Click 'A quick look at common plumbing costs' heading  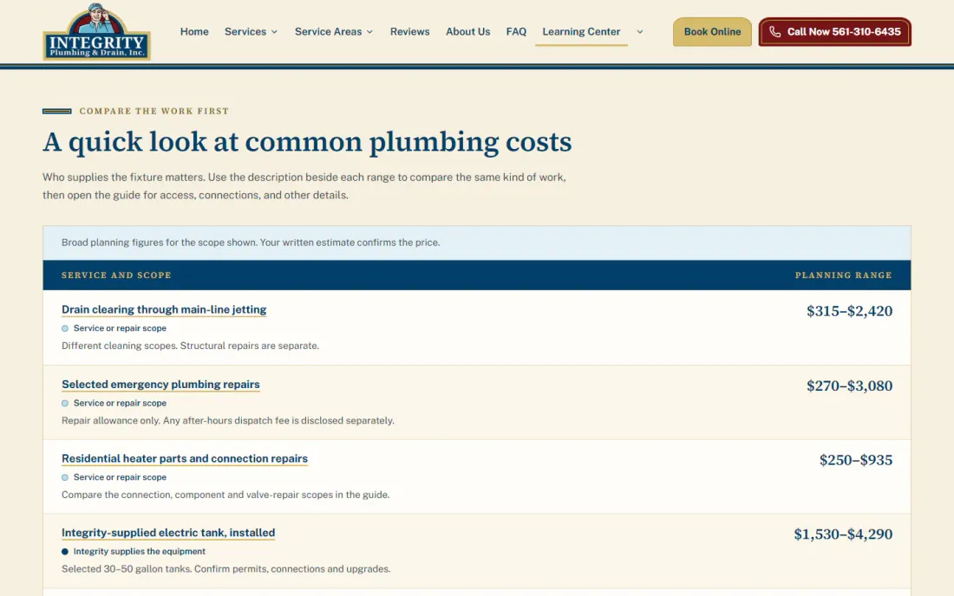click(x=307, y=141)
